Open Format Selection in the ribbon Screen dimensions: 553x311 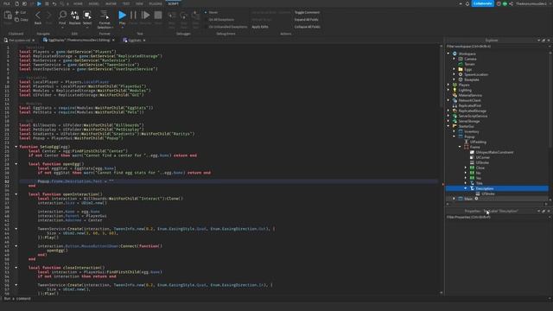click(105, 19)
